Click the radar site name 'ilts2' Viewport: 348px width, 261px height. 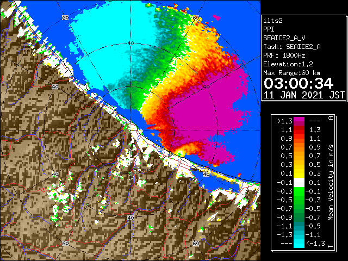pyautogui.click(x=273, y=21)
